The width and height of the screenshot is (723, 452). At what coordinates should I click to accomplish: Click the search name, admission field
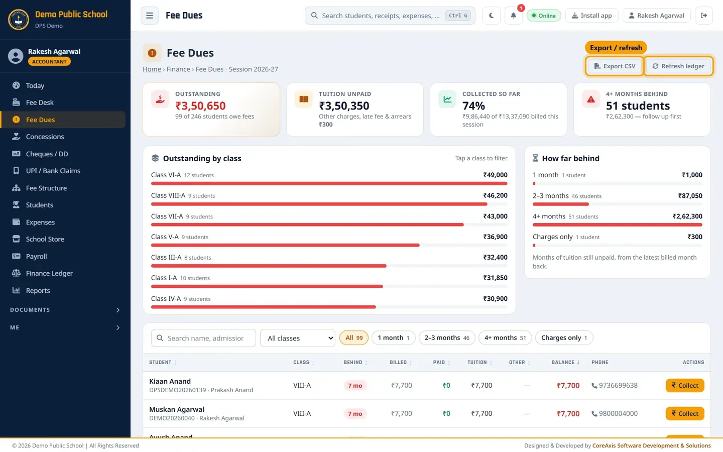pyautogui.click(x=203, y=338)
